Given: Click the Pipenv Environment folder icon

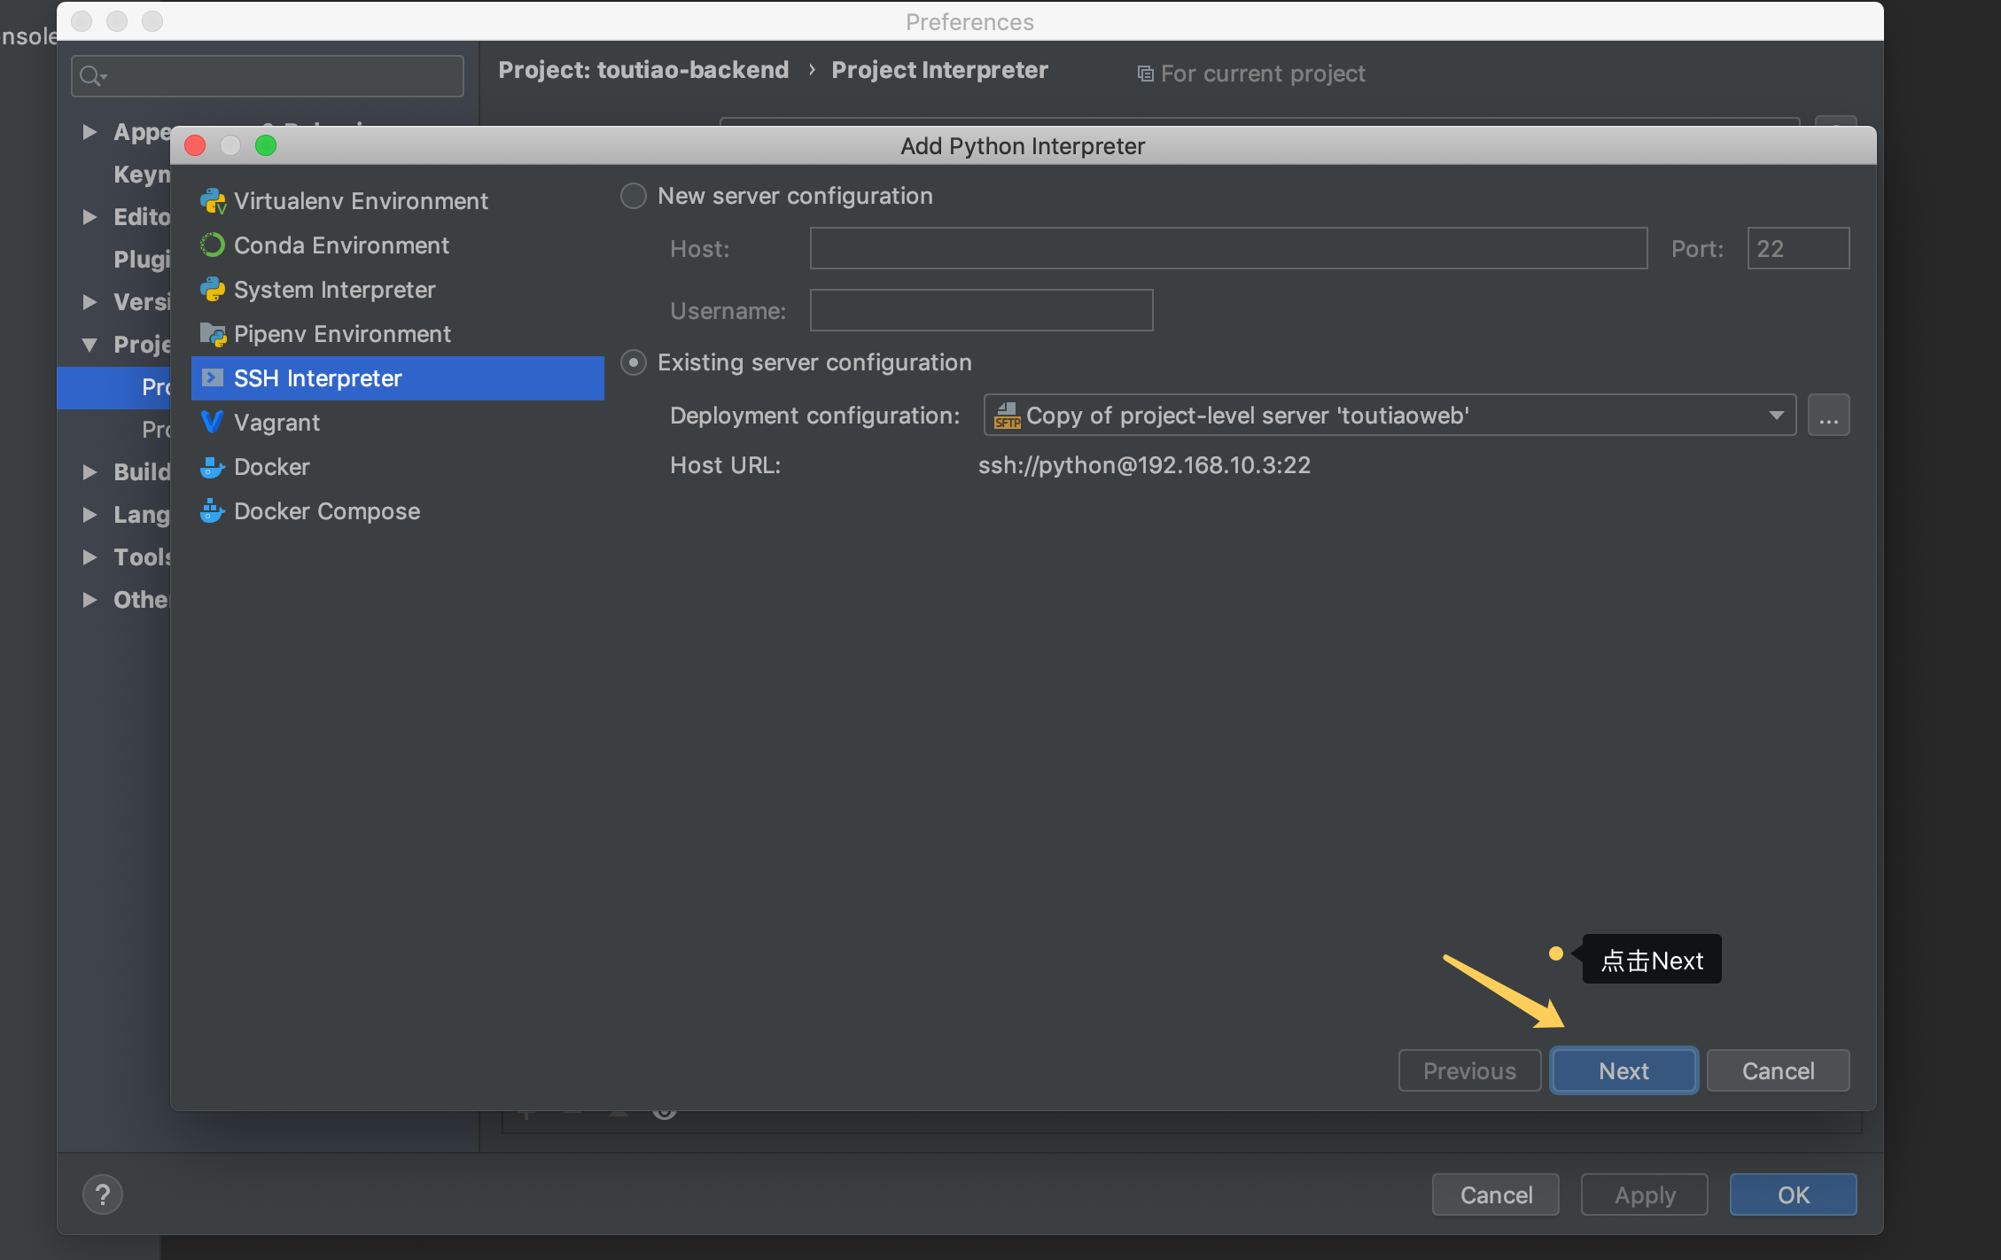Looking at the screenshot, I should pyautogui.click(x=213, y=334).
